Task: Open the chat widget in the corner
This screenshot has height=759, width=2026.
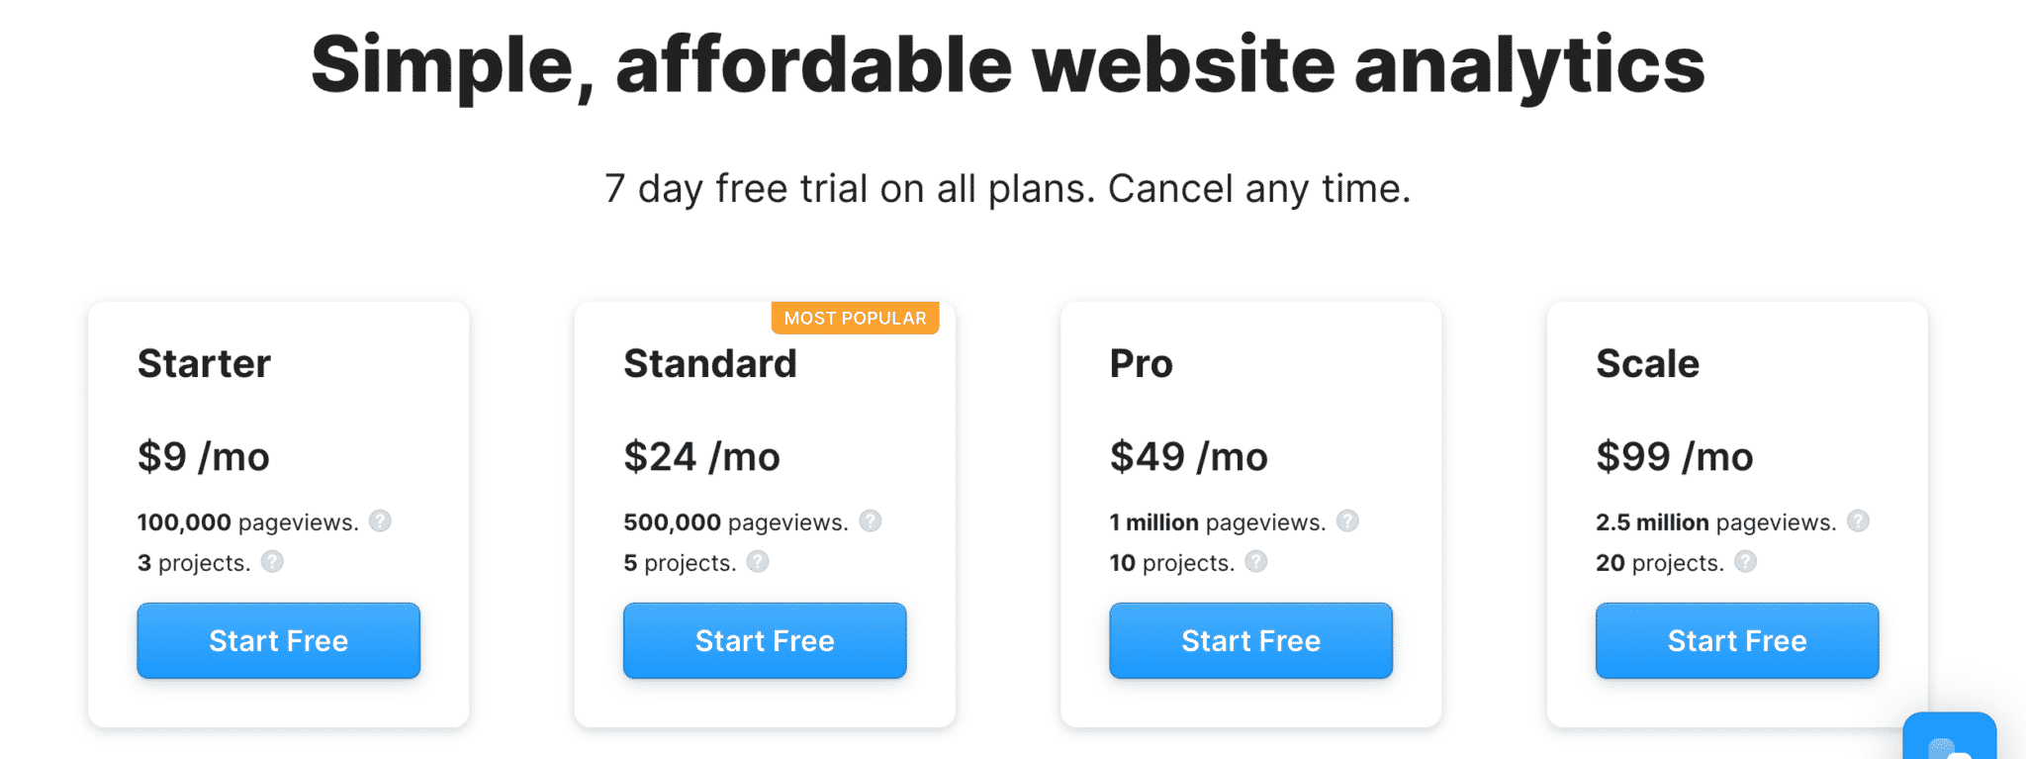Action: (x=1948, y=738)
